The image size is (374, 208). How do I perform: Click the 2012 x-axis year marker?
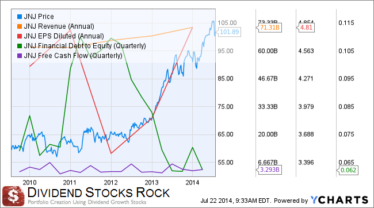coord(110,183)
